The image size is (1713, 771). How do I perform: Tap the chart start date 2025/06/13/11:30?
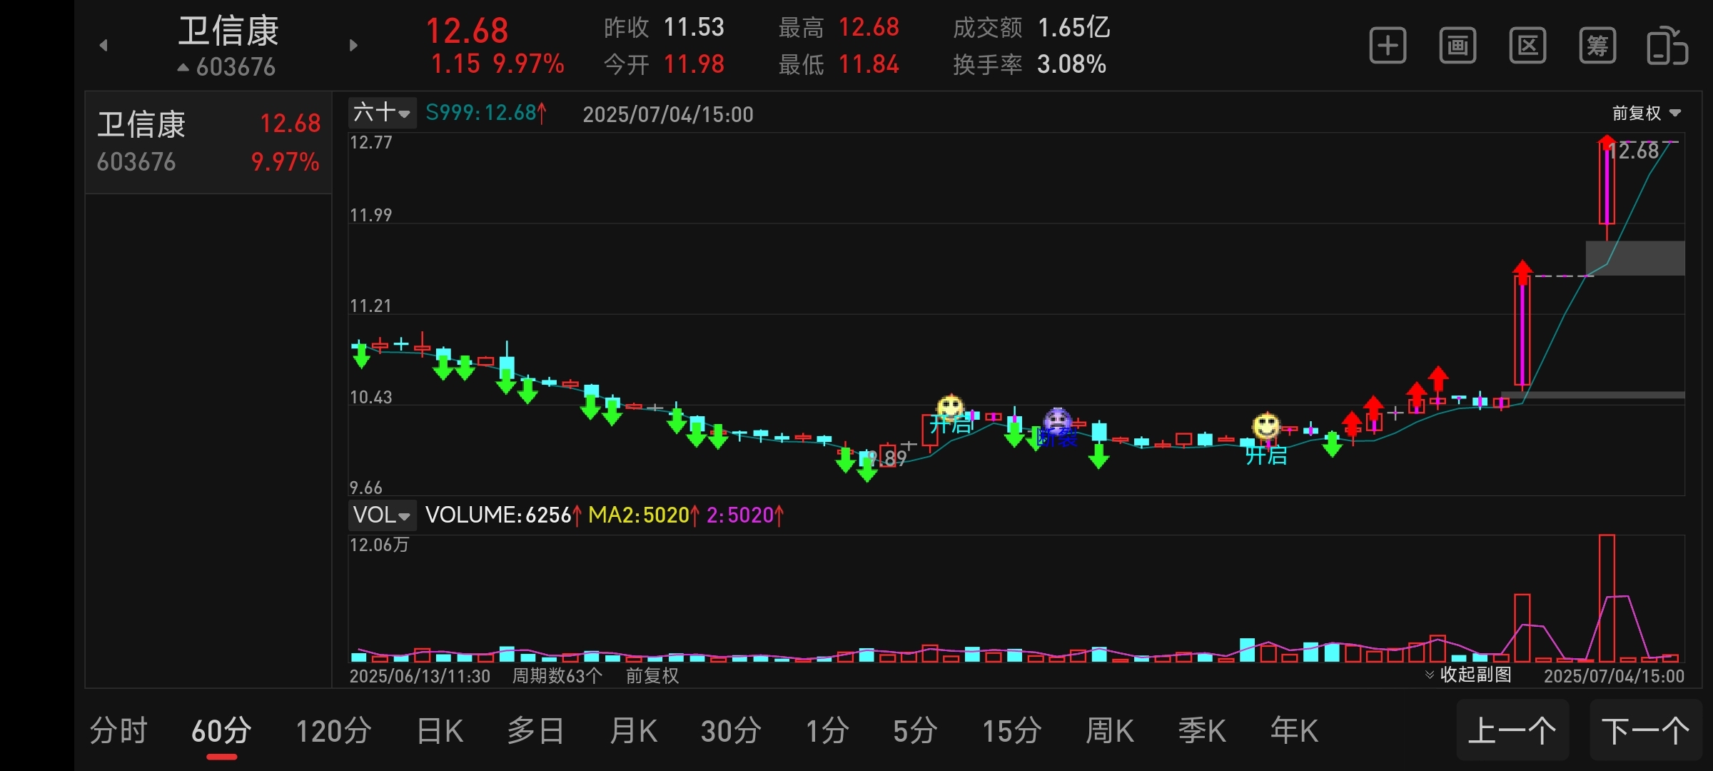(420, 676)
